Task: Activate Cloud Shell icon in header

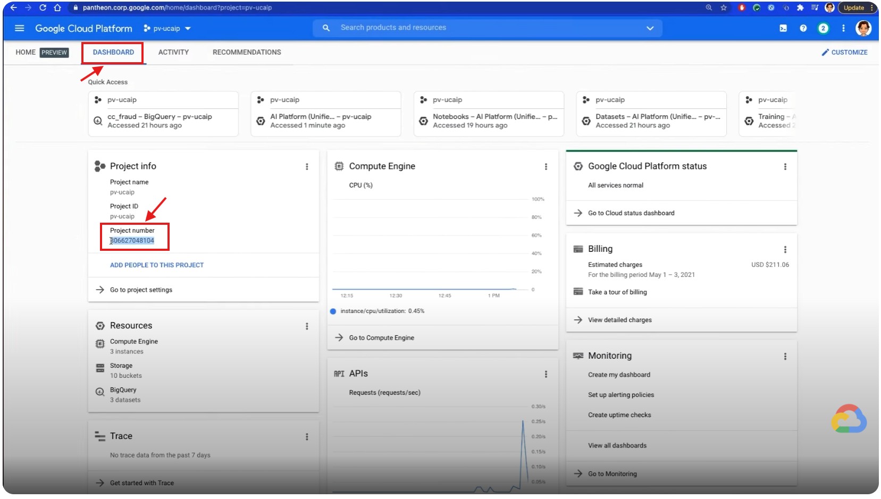Action: [783, 28]
